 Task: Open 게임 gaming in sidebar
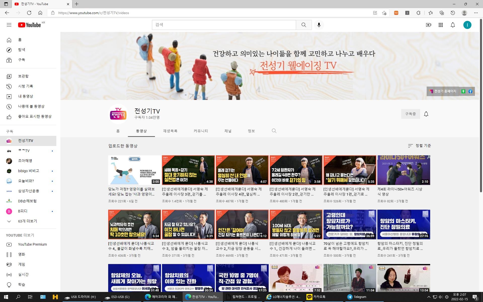pos(28,265)
